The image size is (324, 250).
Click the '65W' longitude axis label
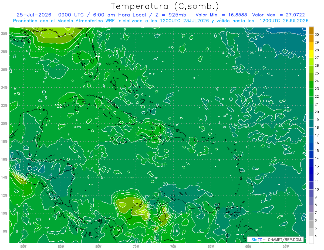click(211, 246)
